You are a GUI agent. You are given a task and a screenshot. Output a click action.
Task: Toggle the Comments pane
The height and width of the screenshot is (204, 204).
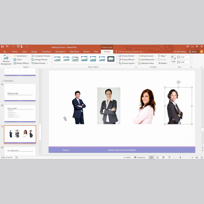coord(139,158)
